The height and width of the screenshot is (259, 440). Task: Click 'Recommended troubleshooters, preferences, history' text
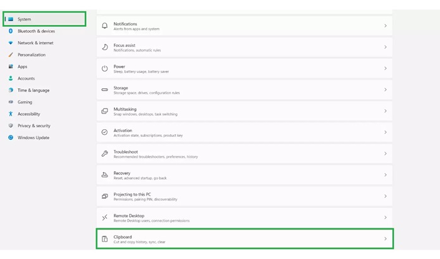click(x=156, y=157)
